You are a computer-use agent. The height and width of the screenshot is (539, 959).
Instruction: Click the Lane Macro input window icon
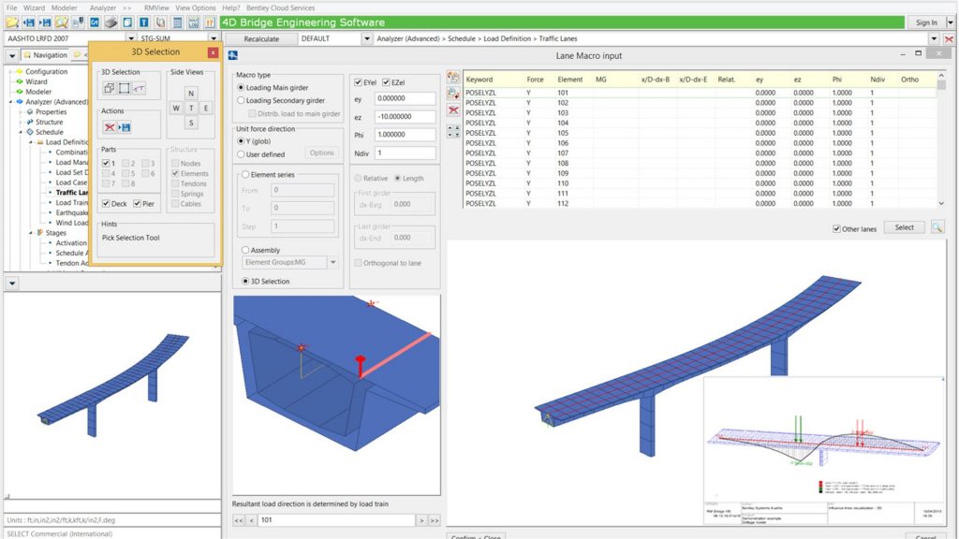pos(233,55)
